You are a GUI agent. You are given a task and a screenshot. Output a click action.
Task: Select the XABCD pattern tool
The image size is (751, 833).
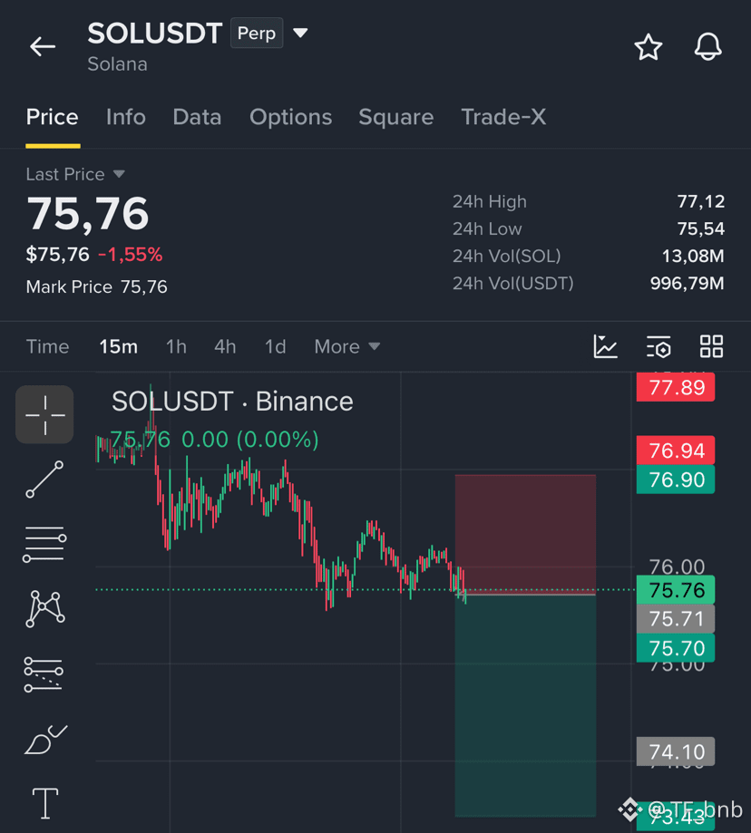pyautogui.click(x=45, y=608)
